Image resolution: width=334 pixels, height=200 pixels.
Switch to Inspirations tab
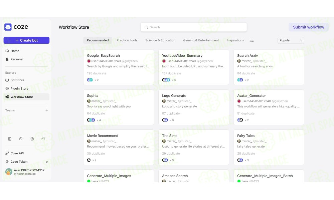pyautogui.click(x=235, y=40)
